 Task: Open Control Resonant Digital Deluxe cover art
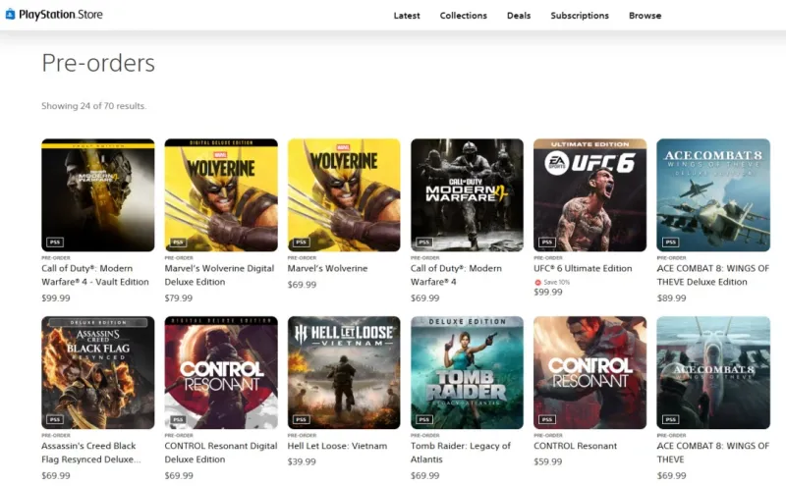[x=221, y=372]
